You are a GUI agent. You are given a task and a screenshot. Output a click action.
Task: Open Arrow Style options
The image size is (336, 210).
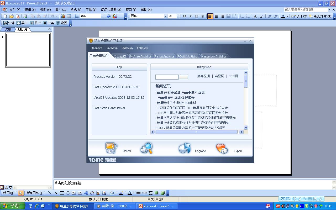[x=150, y=193]
